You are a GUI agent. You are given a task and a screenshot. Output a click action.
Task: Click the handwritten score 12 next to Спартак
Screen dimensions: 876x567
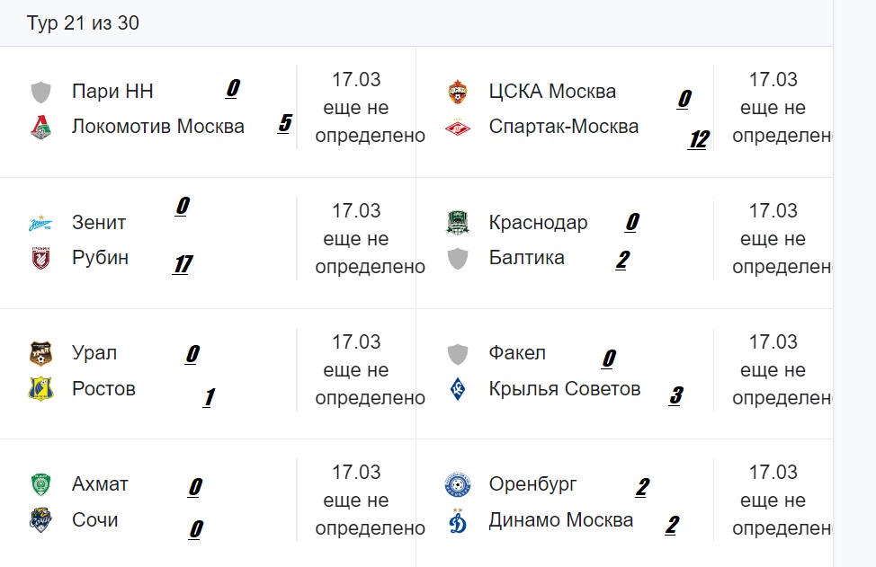click(x=699, y=139)
